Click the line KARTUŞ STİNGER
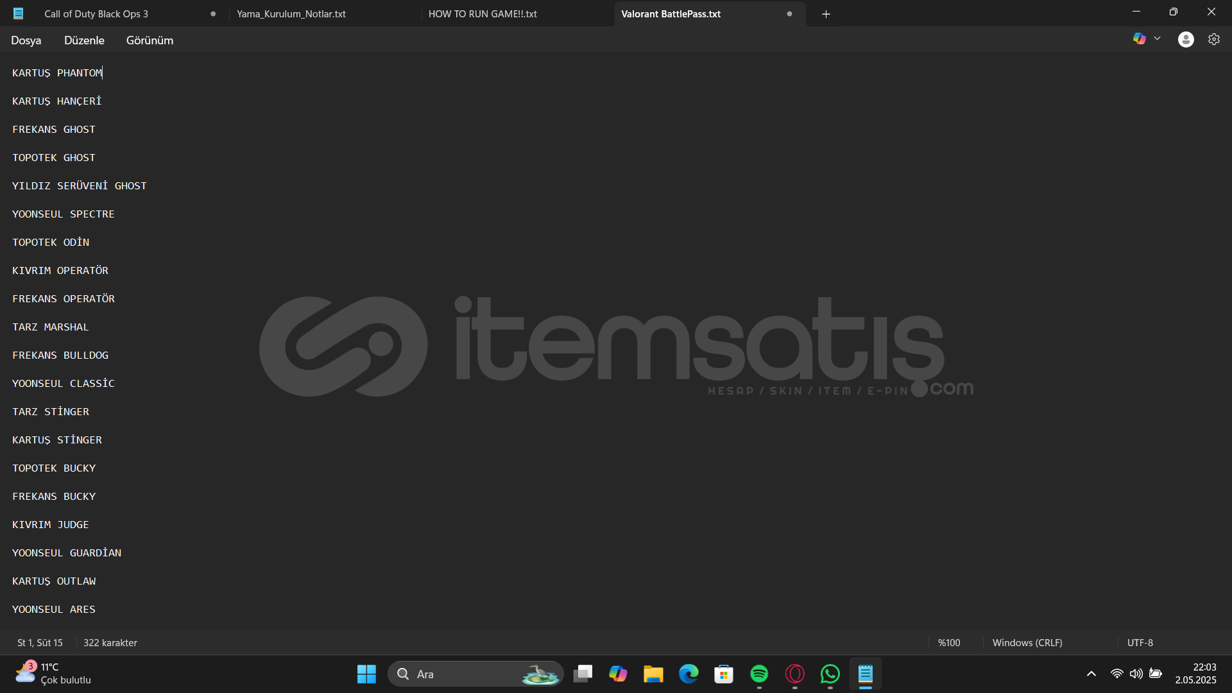Image resolution: width=1232 pixels, height=693 pixels. coord(57,440)
